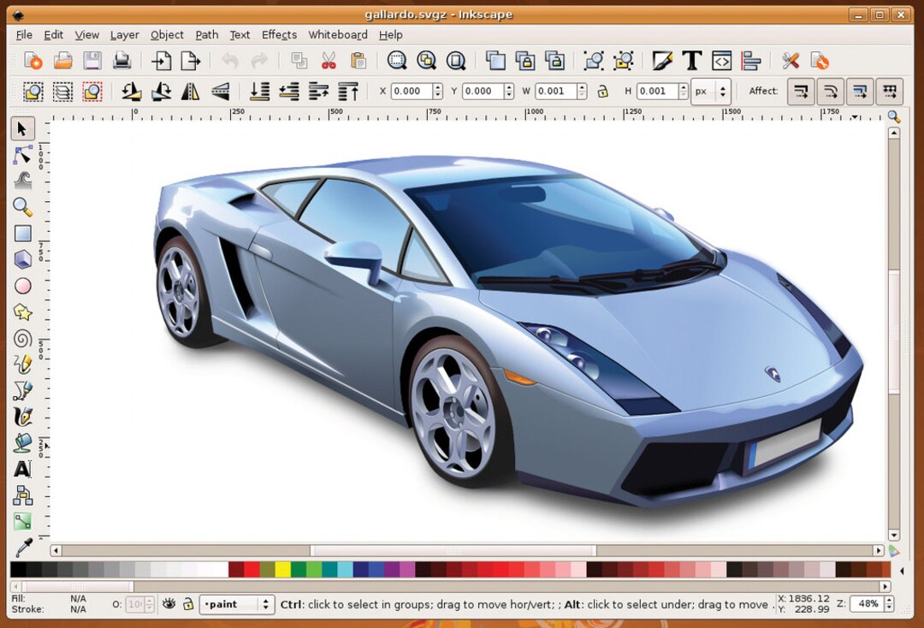Viewport: 924px width, 628px height.
Task: Select the Gradient tool
Action: pyautogui.click(x=24, y=522)
